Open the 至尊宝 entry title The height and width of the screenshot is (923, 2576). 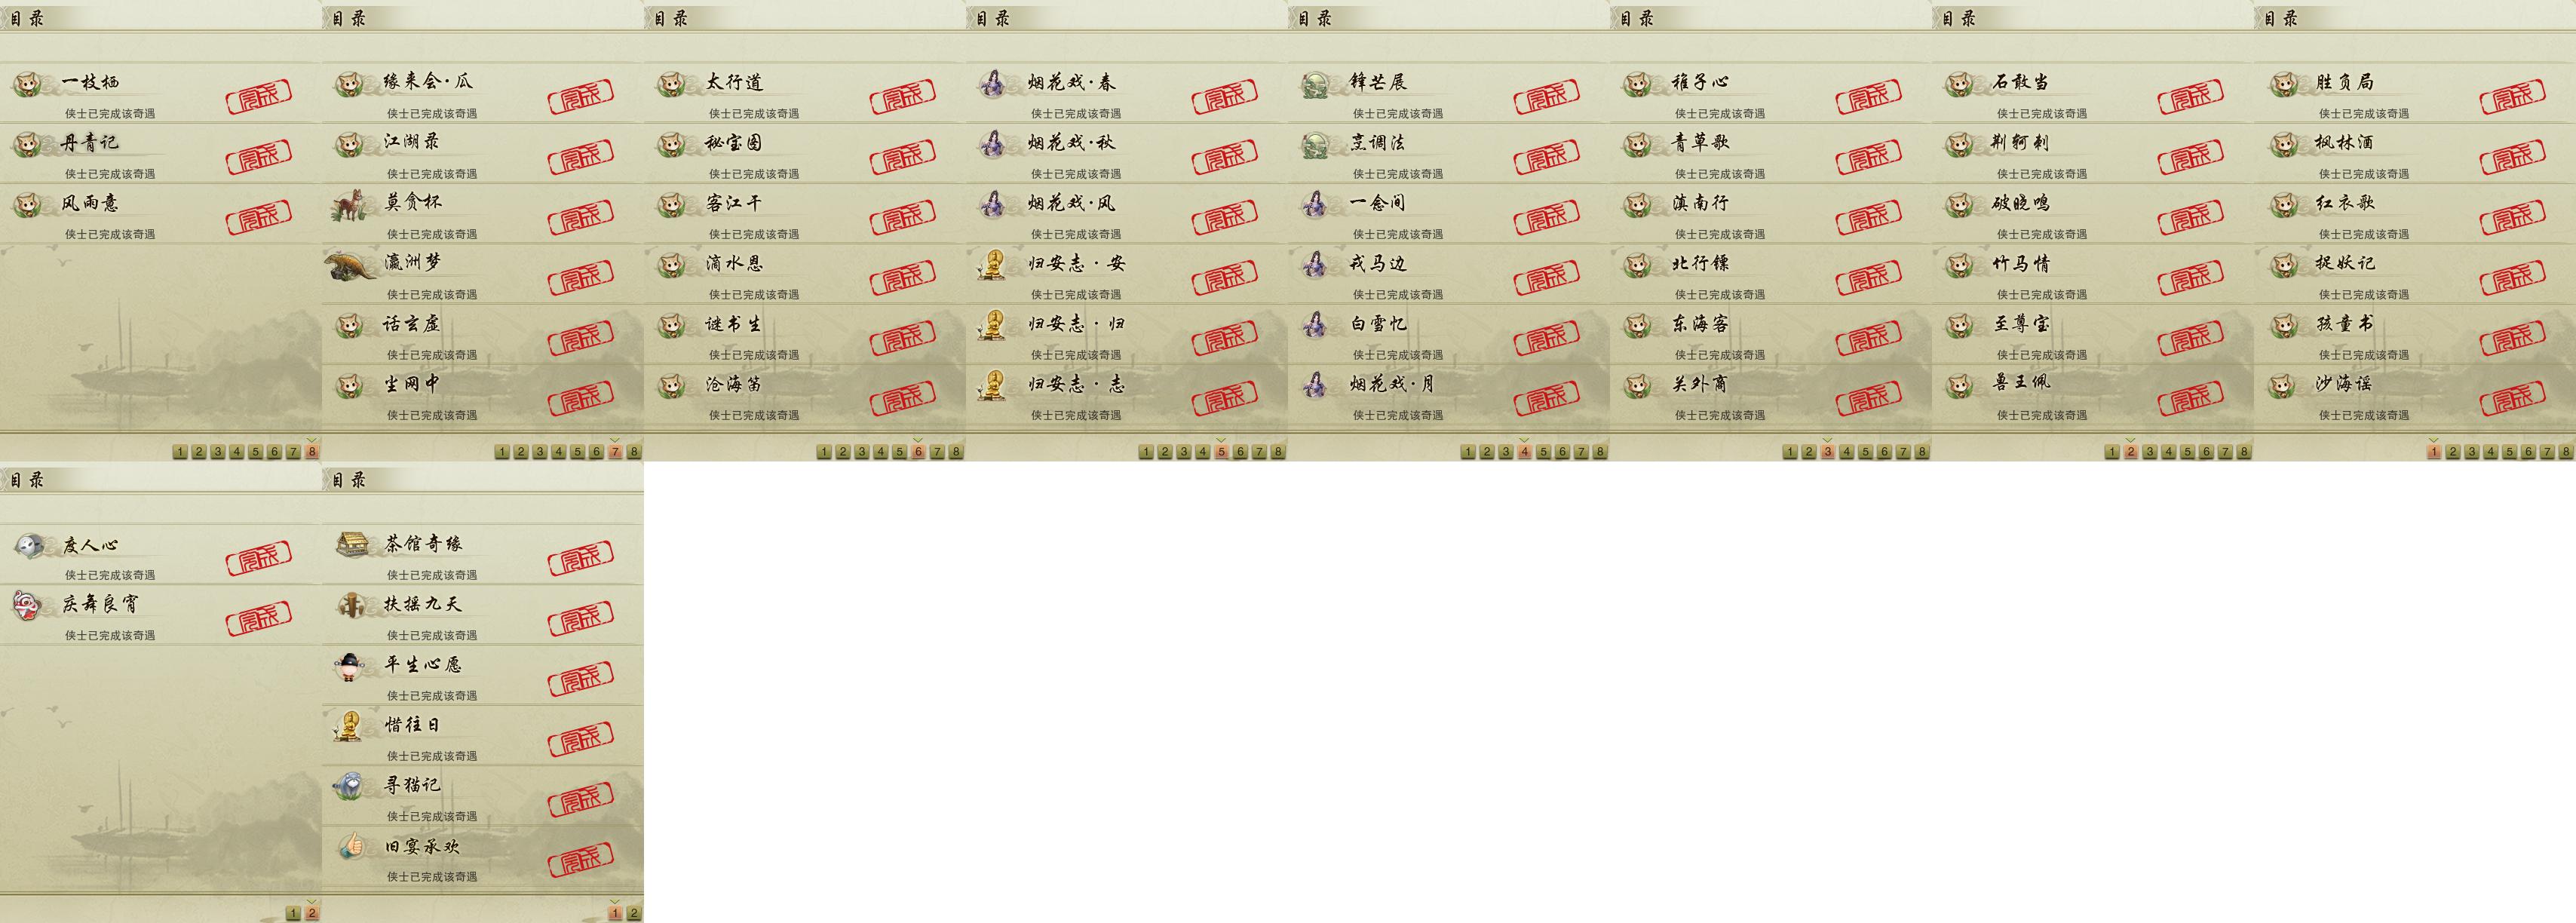click(2021, 324)
